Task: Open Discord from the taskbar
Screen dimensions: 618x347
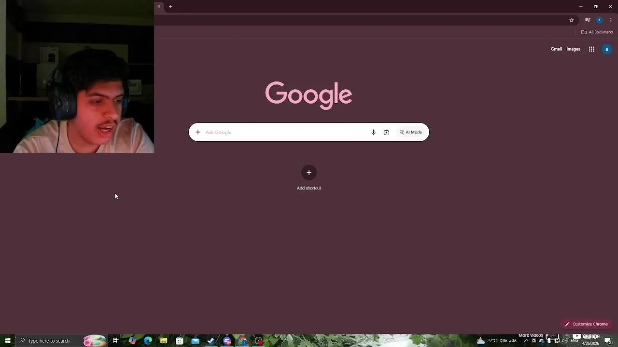Action: tap(227, 341)
